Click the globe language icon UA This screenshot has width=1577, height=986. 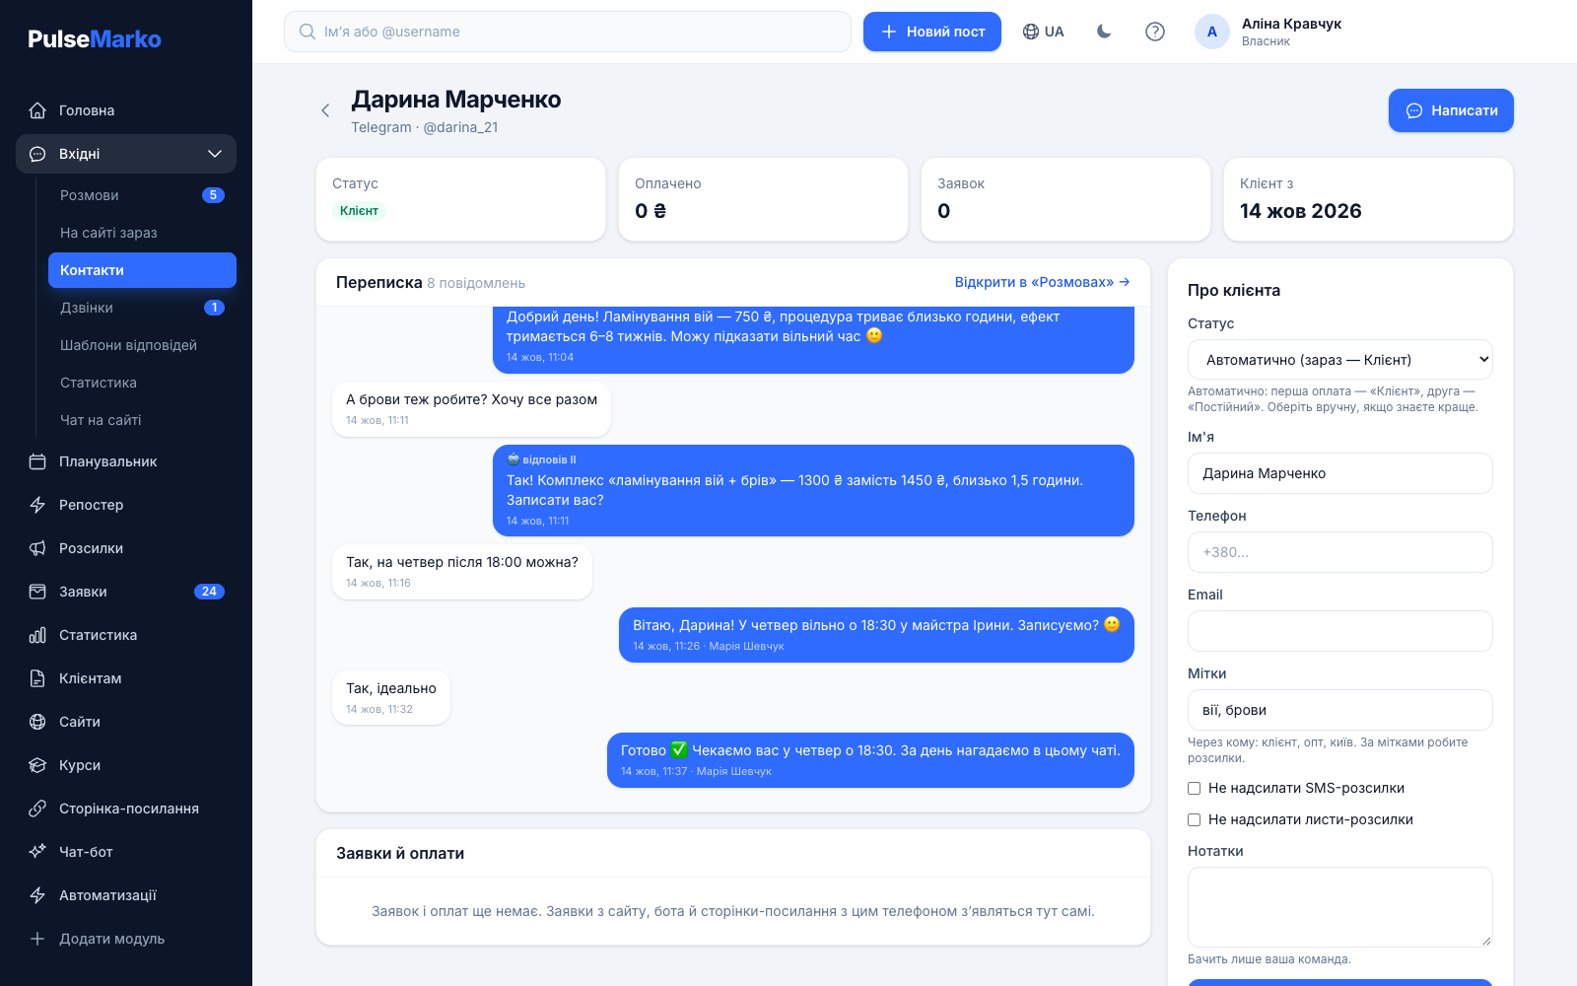(x=1043, y=32)
